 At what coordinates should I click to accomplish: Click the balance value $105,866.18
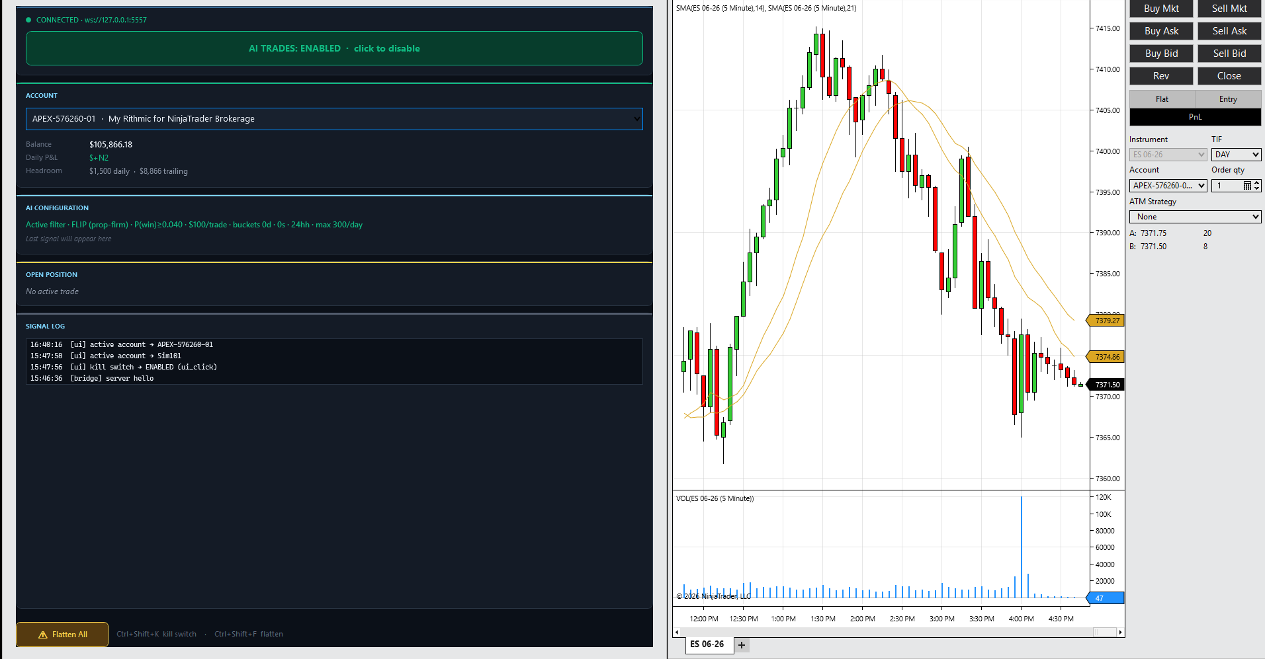pyautogui.click(x=110, y=145)
